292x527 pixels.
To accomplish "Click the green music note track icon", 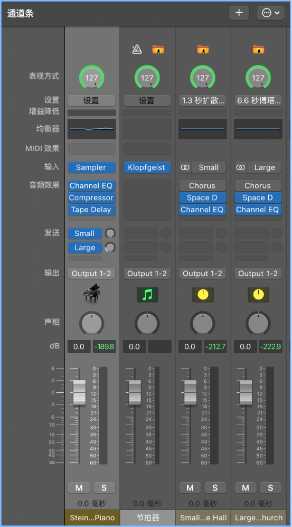I will click(x=147, y=295).
